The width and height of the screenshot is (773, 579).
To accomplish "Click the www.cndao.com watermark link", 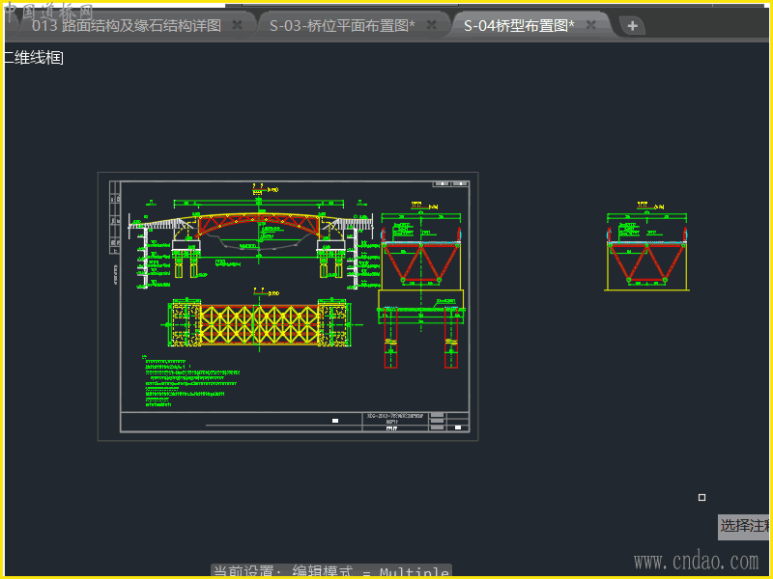I will tap(696, 561).
